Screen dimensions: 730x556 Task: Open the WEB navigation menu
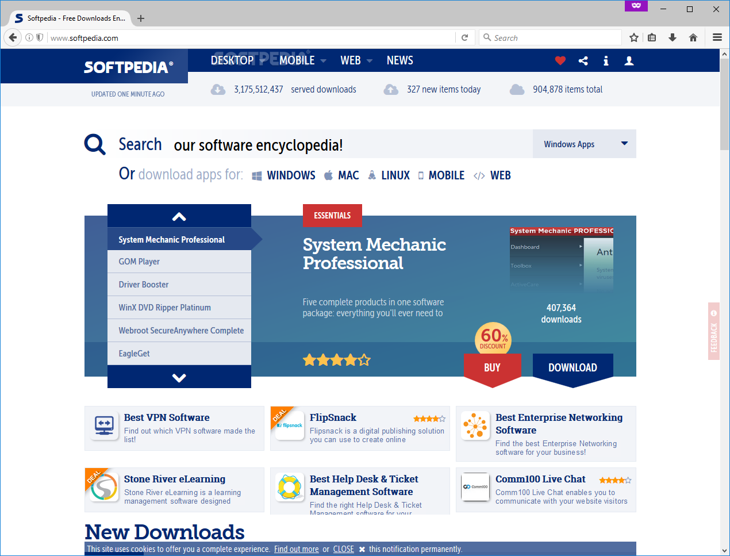pos(351,60)
